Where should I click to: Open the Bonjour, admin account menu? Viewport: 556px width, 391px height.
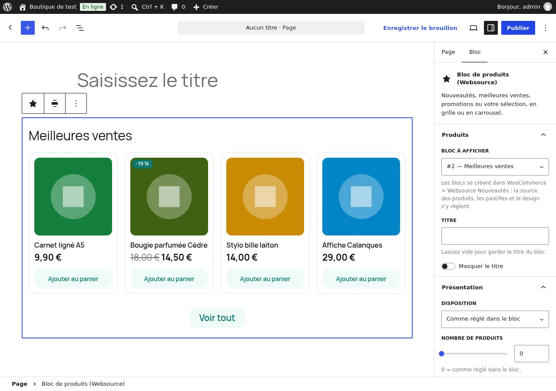524,7
